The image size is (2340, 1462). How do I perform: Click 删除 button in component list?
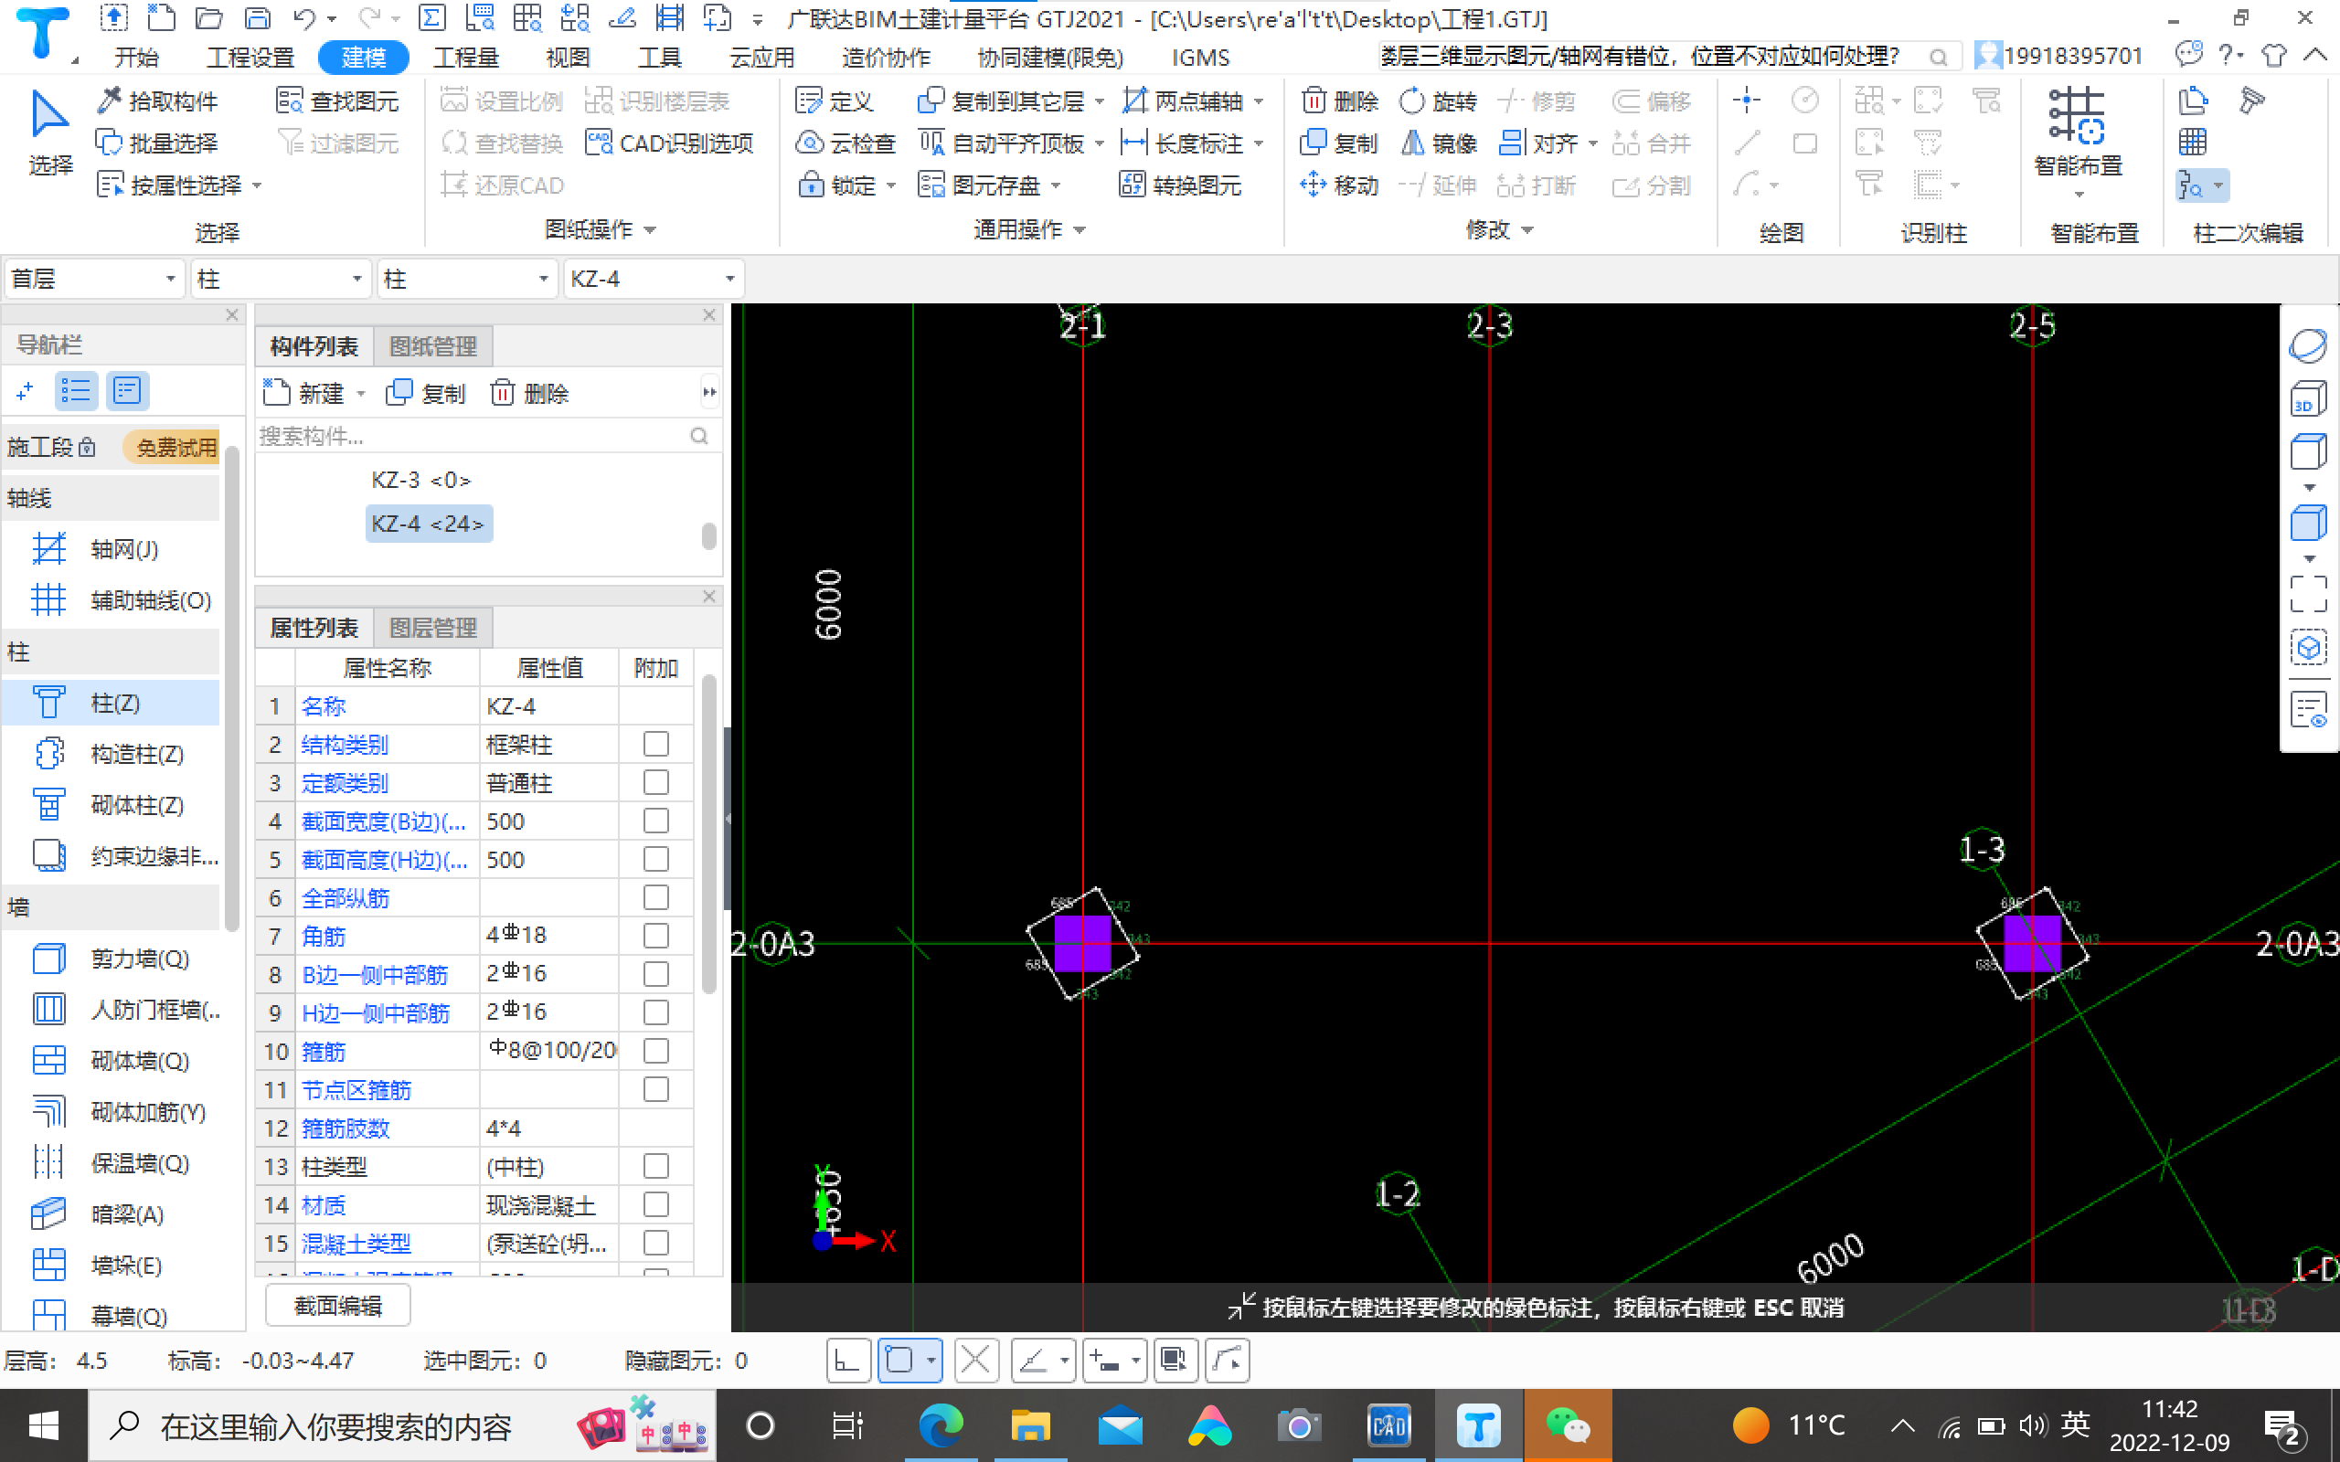pyautogui.click(x=529, y=394)
